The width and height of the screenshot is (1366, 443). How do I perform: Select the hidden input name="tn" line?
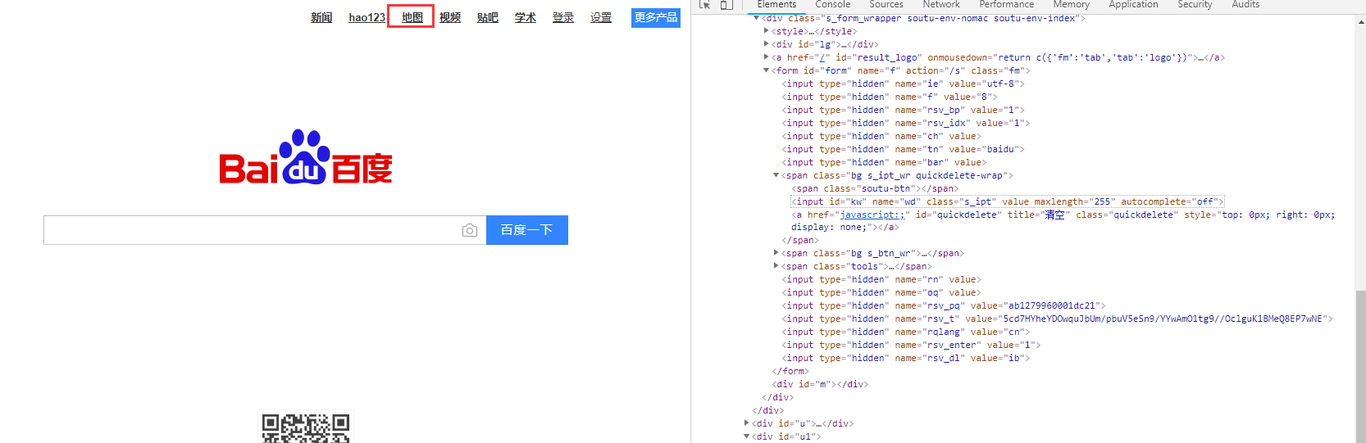pyautogui.click(x=903, y=149)
